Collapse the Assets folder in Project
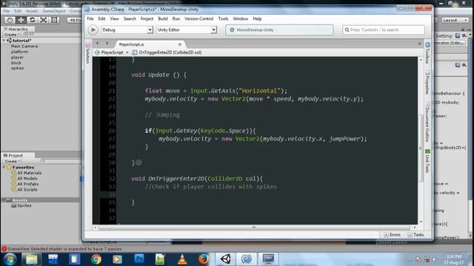Screen dimensions: 474x266 click(x=4, y=200)
